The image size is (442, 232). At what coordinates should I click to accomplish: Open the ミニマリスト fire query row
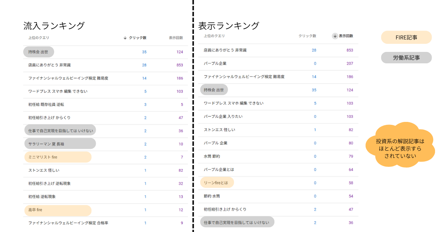[43, 157]
